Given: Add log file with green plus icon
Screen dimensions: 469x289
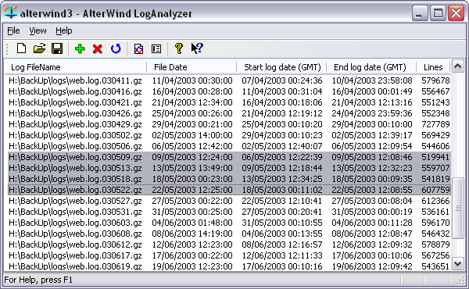Looking at the screenshot, I should click(x=80, y=48).
